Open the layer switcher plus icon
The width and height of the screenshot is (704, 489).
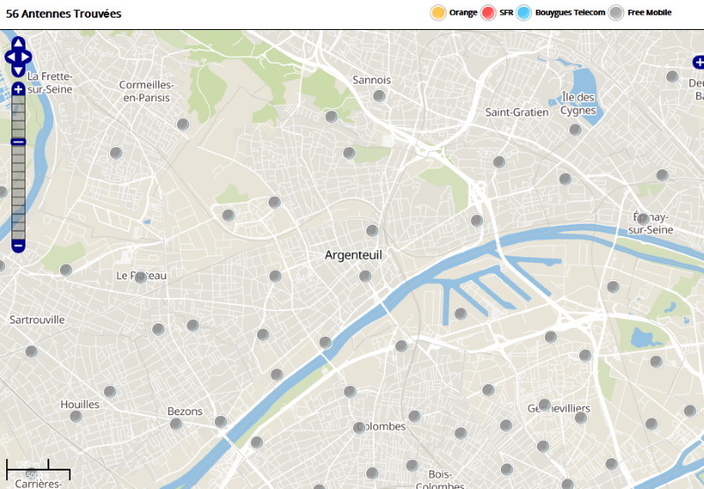tap(699, 63)
